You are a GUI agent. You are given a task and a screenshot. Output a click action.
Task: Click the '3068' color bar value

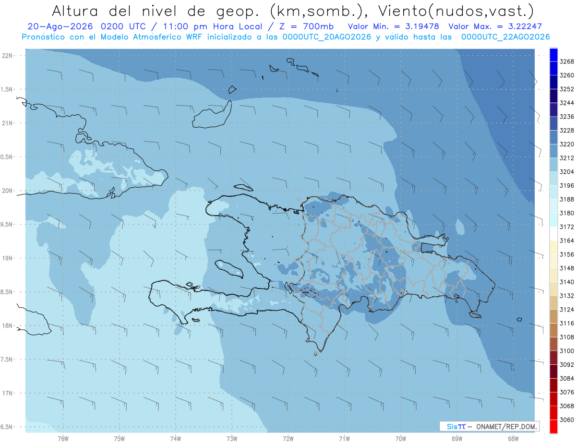point(567,406)
